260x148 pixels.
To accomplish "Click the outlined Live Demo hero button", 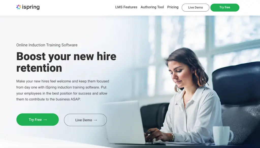I will click(85, 120).
